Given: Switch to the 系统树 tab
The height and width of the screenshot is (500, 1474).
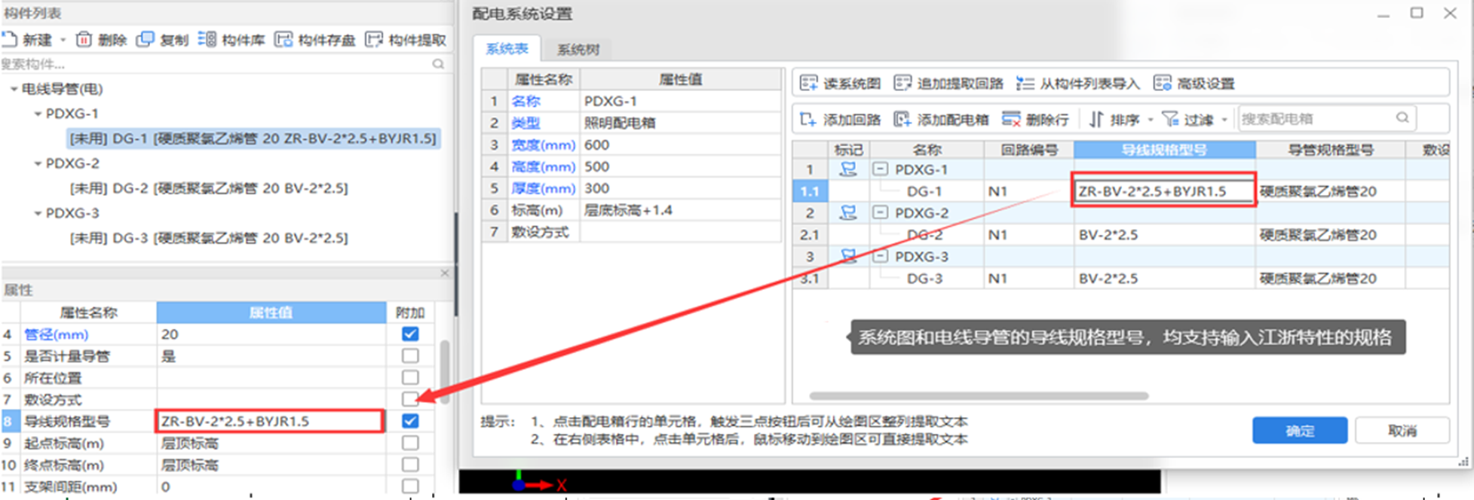Looking at the screenshot, I should pos(578,50).
